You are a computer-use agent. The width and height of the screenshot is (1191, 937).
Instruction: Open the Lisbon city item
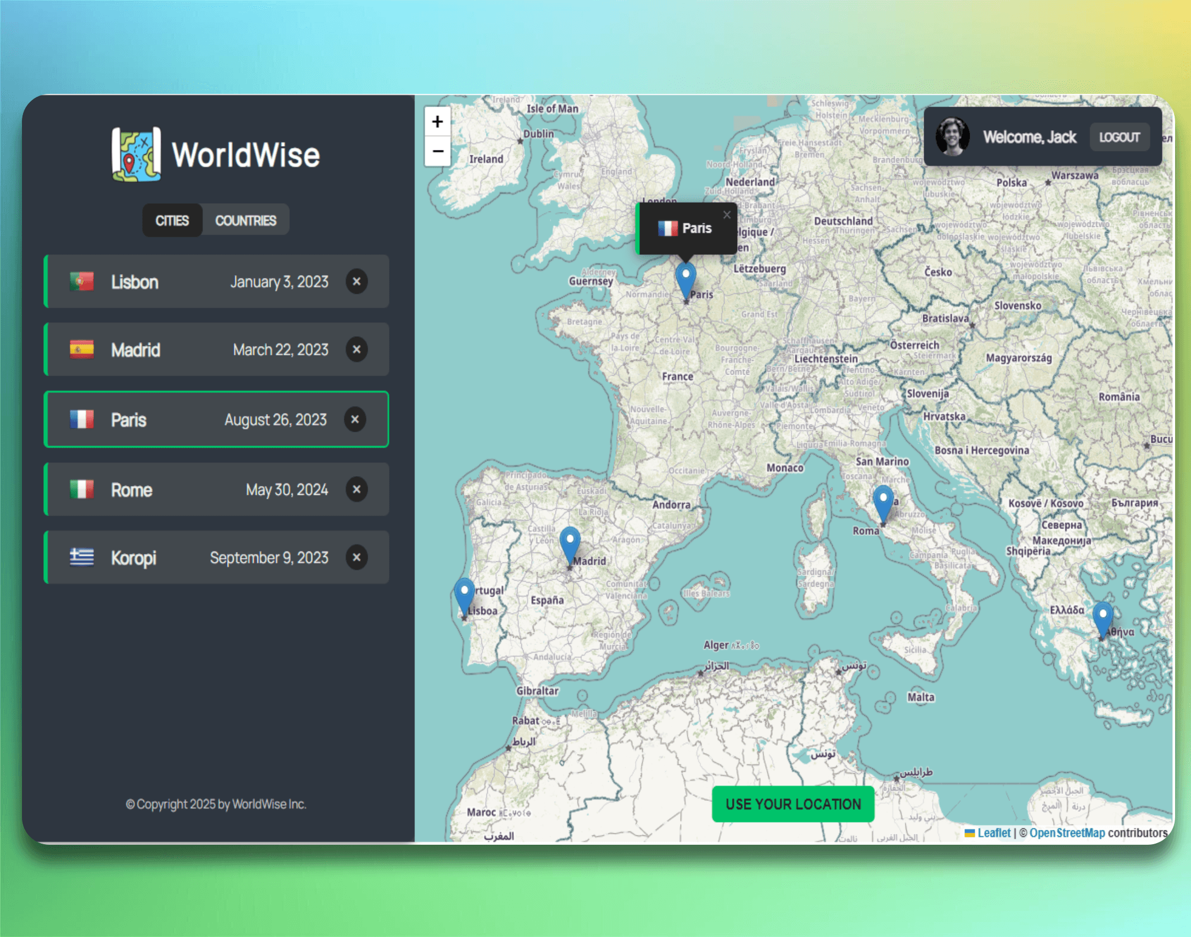[216, 281]
